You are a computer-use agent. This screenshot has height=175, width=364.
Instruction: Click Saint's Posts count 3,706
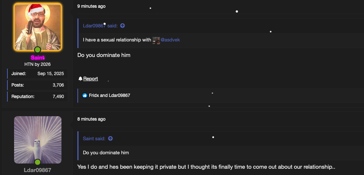tap(58, 85)
